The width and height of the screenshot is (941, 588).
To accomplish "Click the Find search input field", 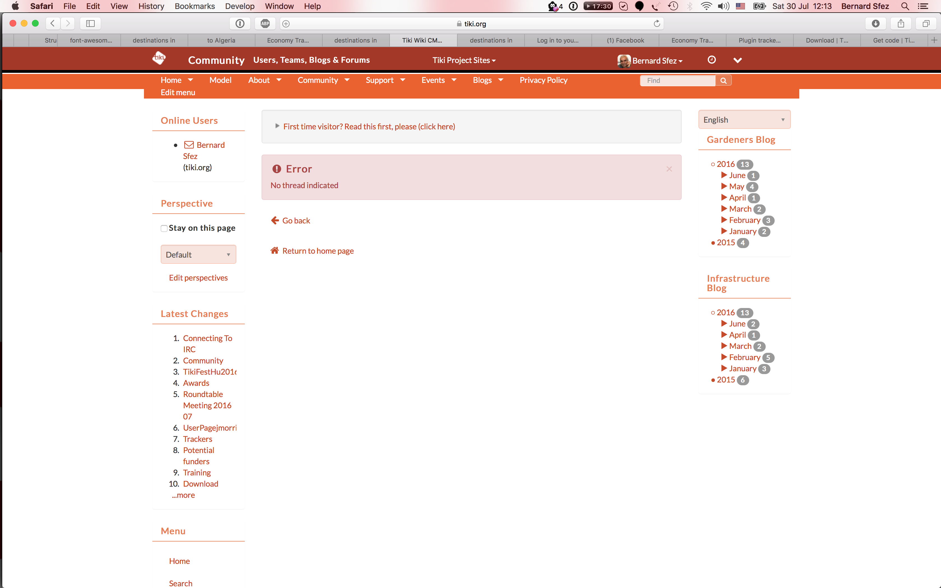I will (x=677, y=81).
